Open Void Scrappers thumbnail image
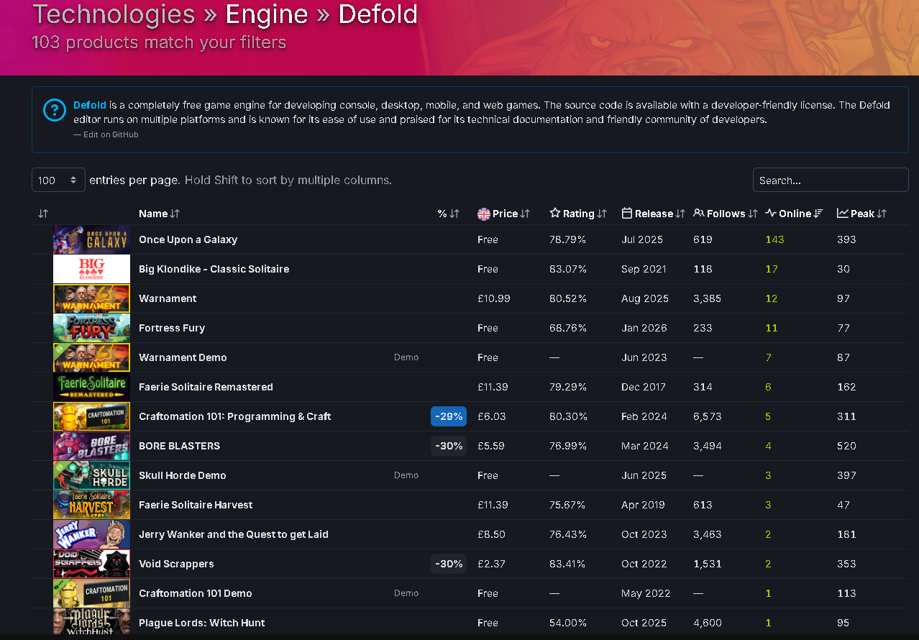Screen dimensions: 919x640 [x=91, y=564]
